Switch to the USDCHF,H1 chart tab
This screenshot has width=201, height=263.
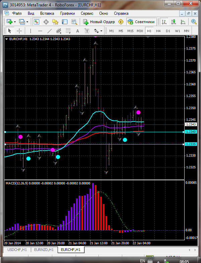16,250
